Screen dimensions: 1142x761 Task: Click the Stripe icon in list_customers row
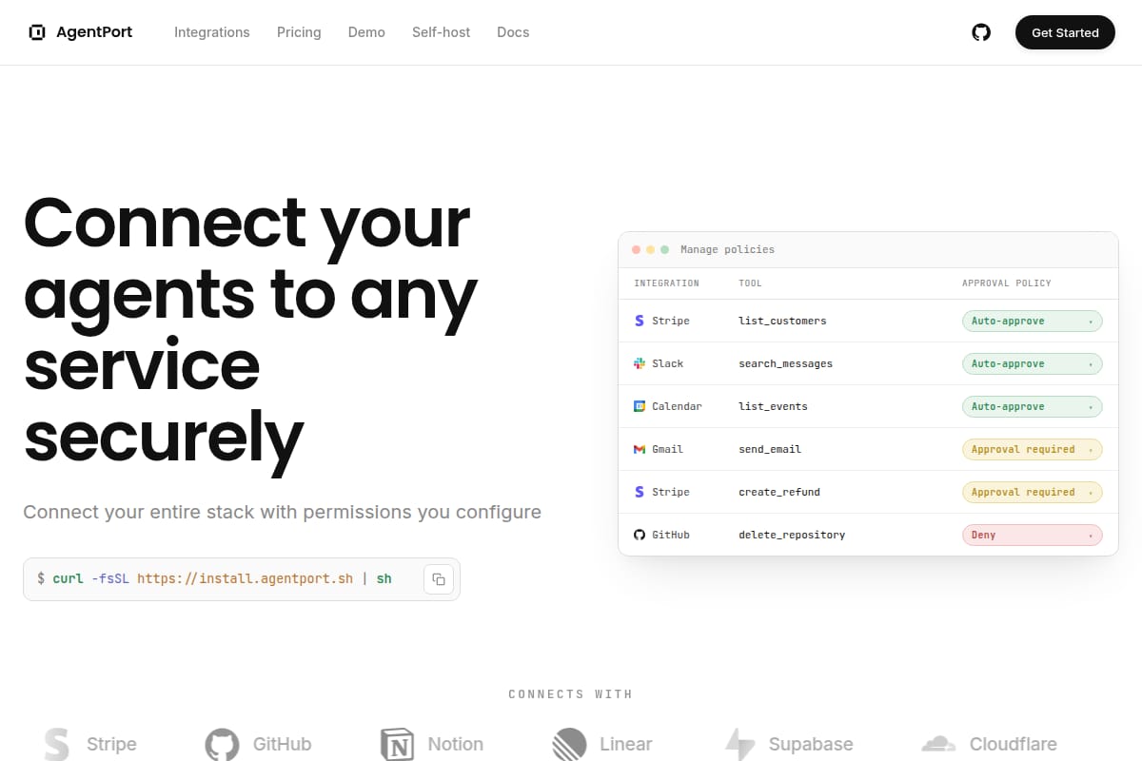pyautogui.click(x=640, y=321)
